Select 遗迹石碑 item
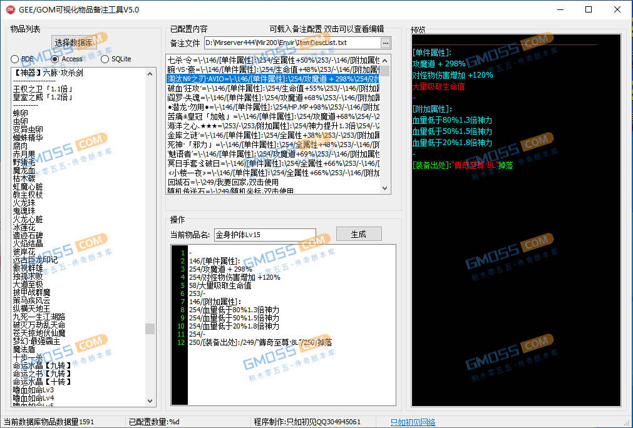The width and height of the screenshot is (633, 428). [28, 235]
